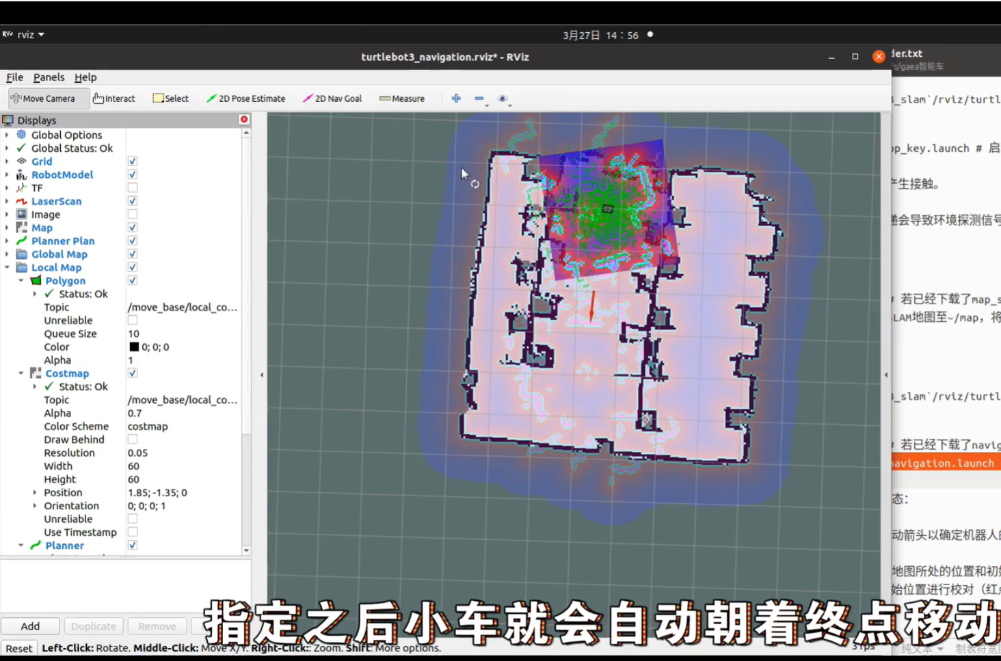Toggle the Grid display checkbox
This screenshot has width=1001, height=661.
click(133, 161)
